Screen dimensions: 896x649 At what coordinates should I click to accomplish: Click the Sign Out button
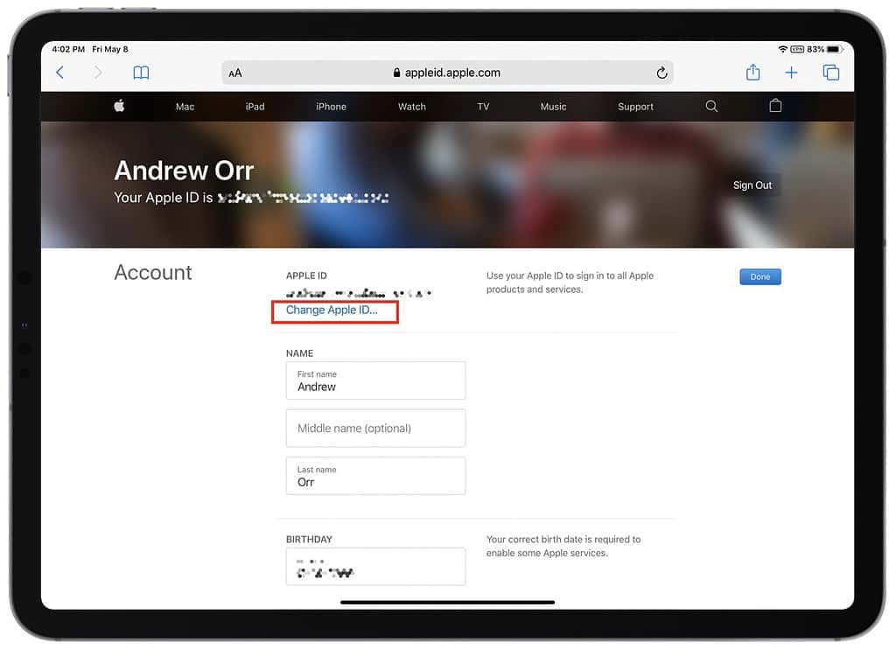[752, 185]
